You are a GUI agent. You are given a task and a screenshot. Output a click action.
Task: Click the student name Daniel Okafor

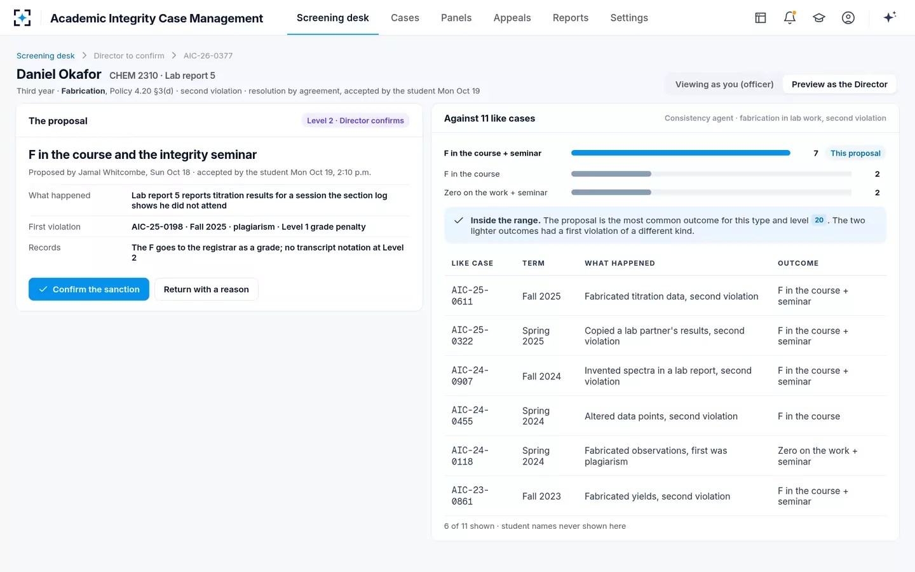(59, 74)
